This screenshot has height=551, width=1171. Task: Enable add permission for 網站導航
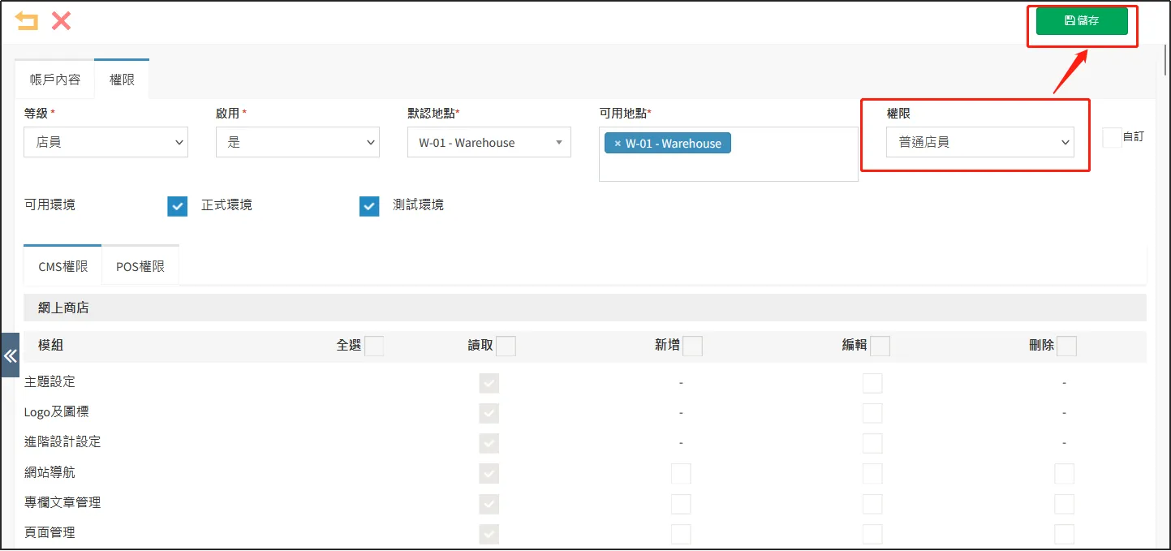click(x=680, y=473)
